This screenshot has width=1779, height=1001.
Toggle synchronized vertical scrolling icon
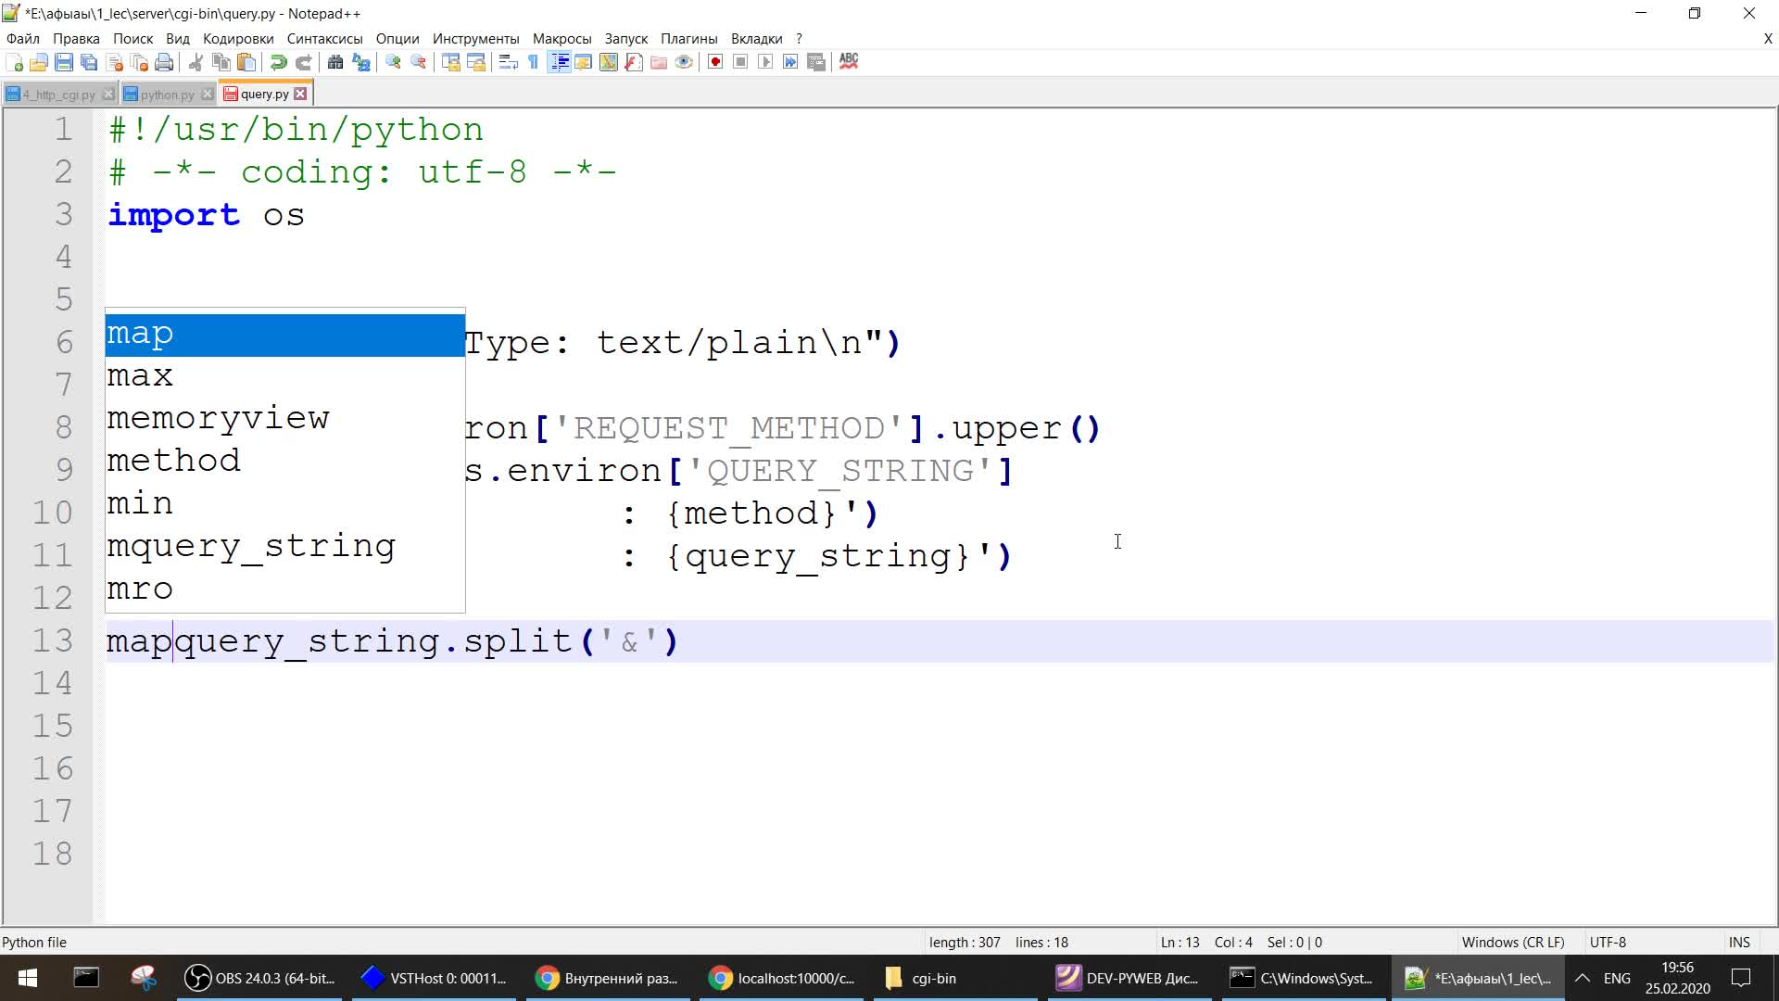pyautogui.click(x=451, y=62)
